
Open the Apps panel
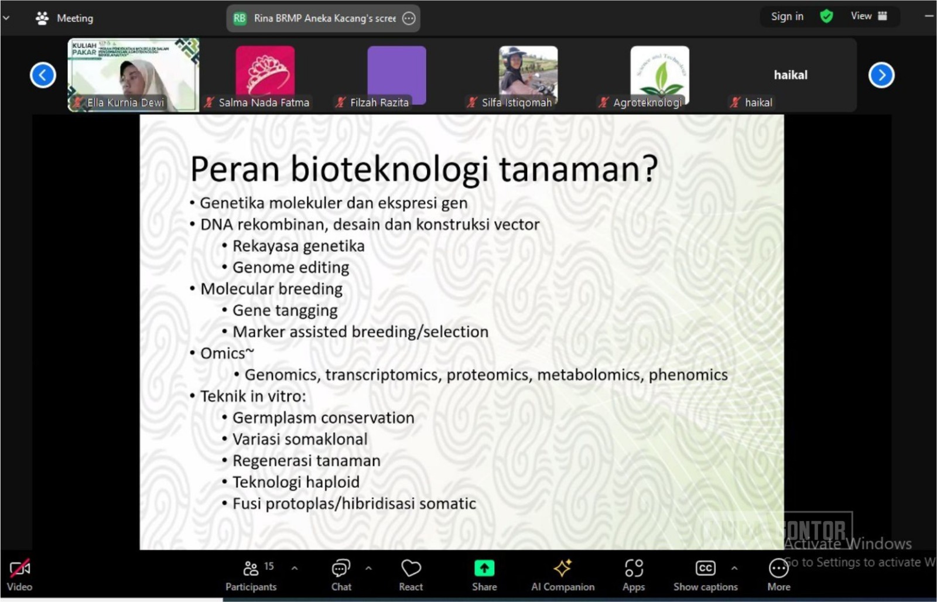(634, 574)
